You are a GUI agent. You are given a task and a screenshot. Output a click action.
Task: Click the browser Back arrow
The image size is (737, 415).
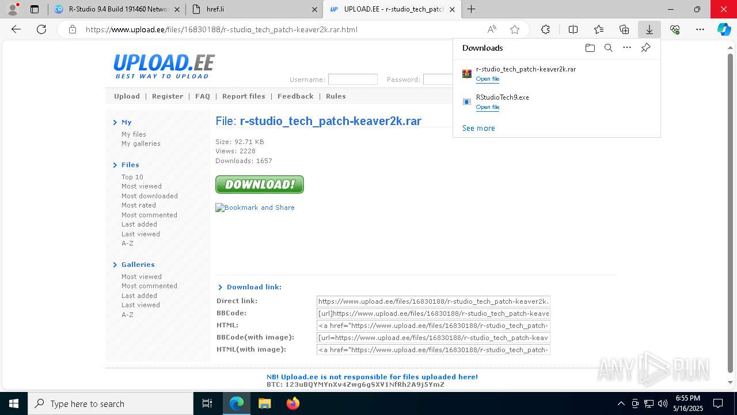click(x=16, y=29)
